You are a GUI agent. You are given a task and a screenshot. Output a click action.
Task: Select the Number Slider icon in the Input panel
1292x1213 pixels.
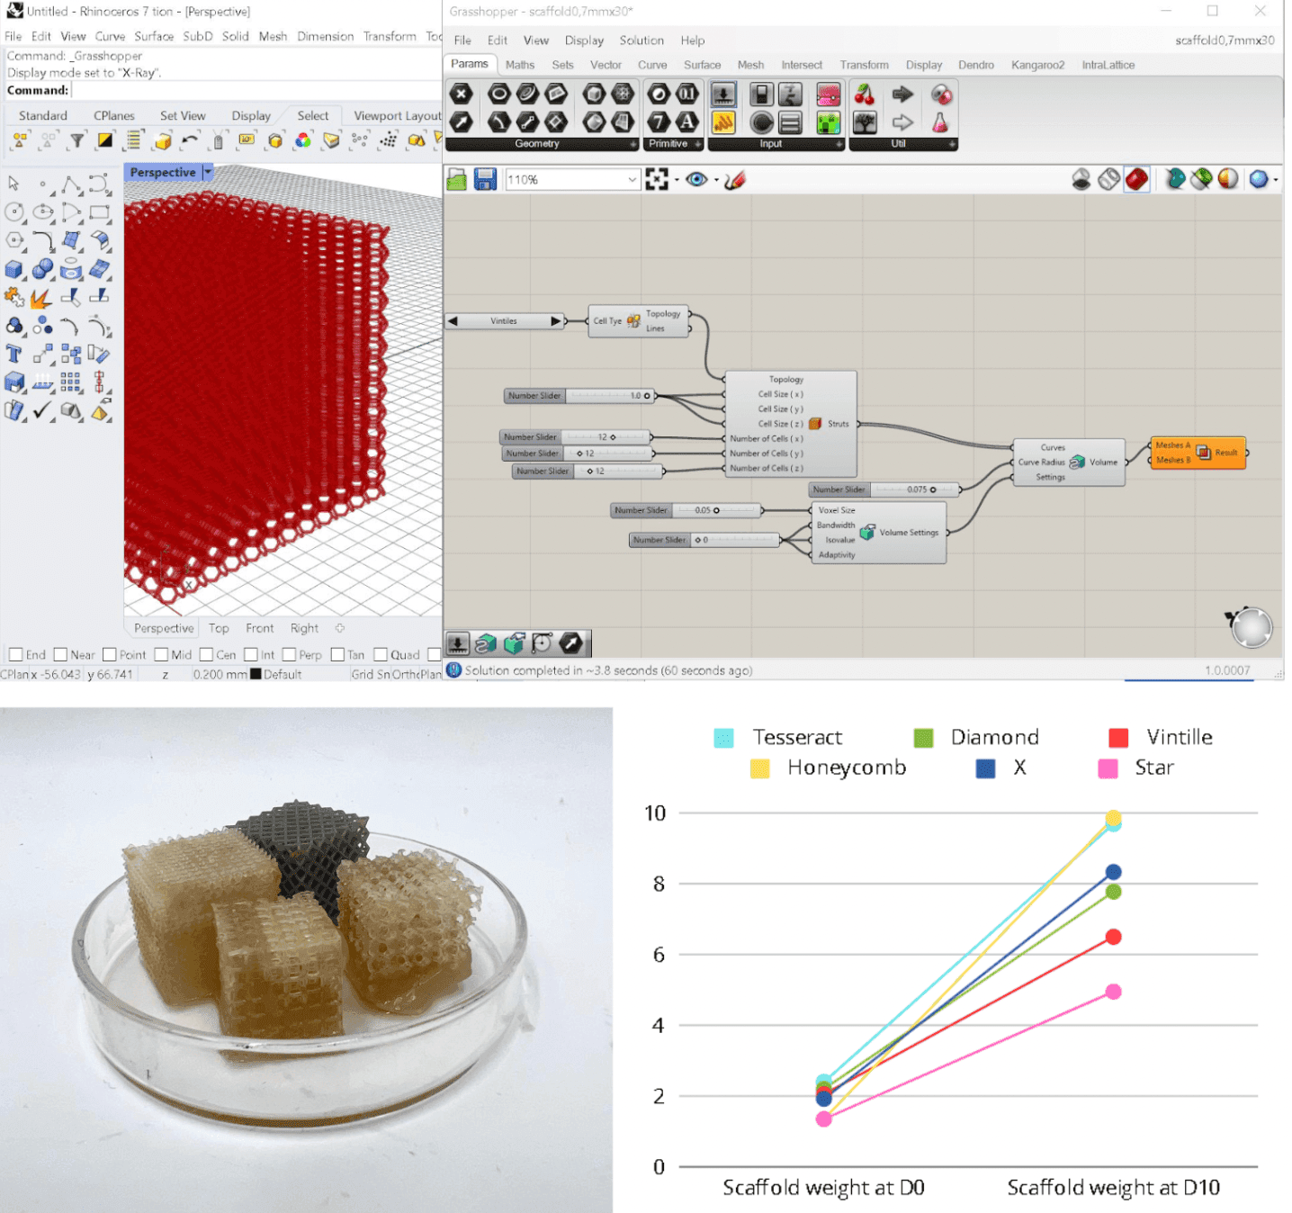(x=722, y=94)
